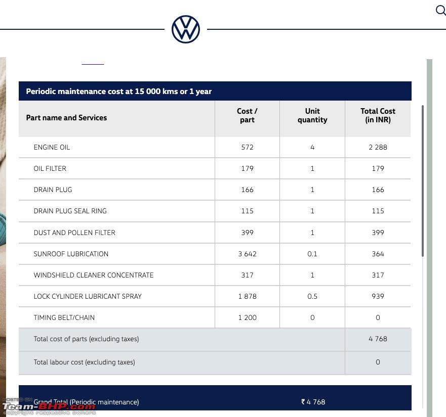Open search with the magnifier icon
Image resolution: width=446 pixels, height=417 pixels.
(440, 11)
